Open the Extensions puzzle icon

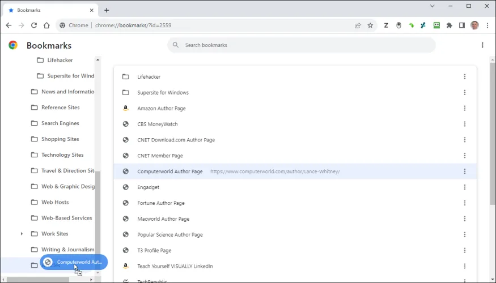tap(450, 25)
